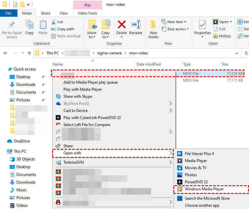Image resolution: width=249 pixels, height=209 pixels.
Task: Click the Paste clipboard icon
Action: (43, 25)
